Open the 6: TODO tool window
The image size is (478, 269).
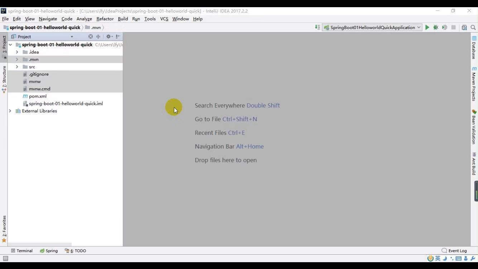[x=76, y=251]
